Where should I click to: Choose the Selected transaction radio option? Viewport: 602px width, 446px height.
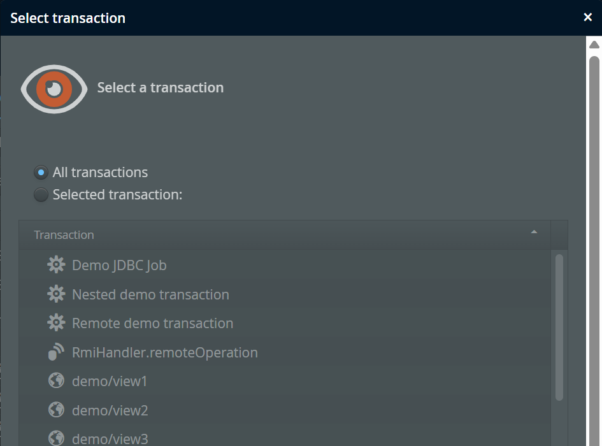point(41,195)
